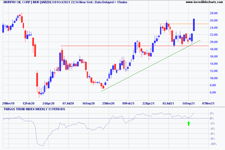Click the -2% indicator axis label

pos(212,123)
